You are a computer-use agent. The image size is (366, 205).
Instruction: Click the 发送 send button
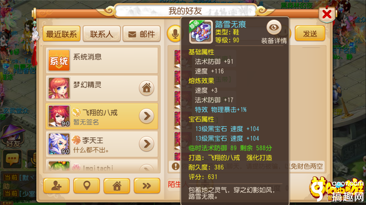tap(310, 34)
